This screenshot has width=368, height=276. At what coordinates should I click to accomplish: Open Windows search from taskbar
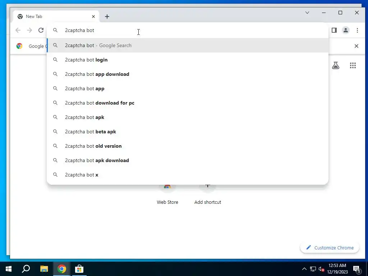[26, 269]
